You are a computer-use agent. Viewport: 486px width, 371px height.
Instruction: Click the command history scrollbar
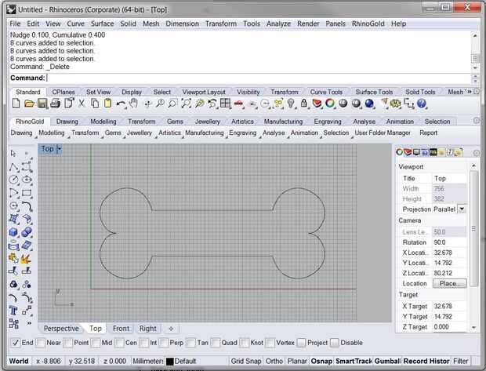[475, 52]
